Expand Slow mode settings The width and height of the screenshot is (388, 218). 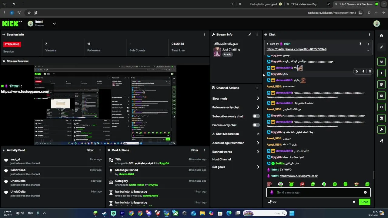[258, 98]
